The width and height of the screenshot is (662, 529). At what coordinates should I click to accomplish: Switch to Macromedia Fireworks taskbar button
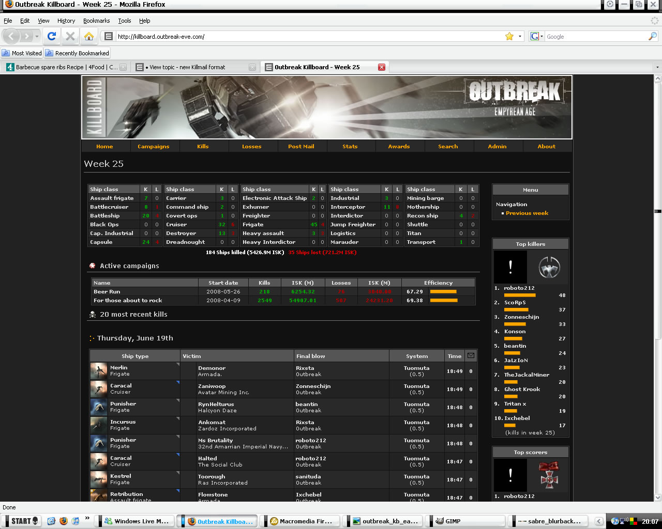coord(303,521)
